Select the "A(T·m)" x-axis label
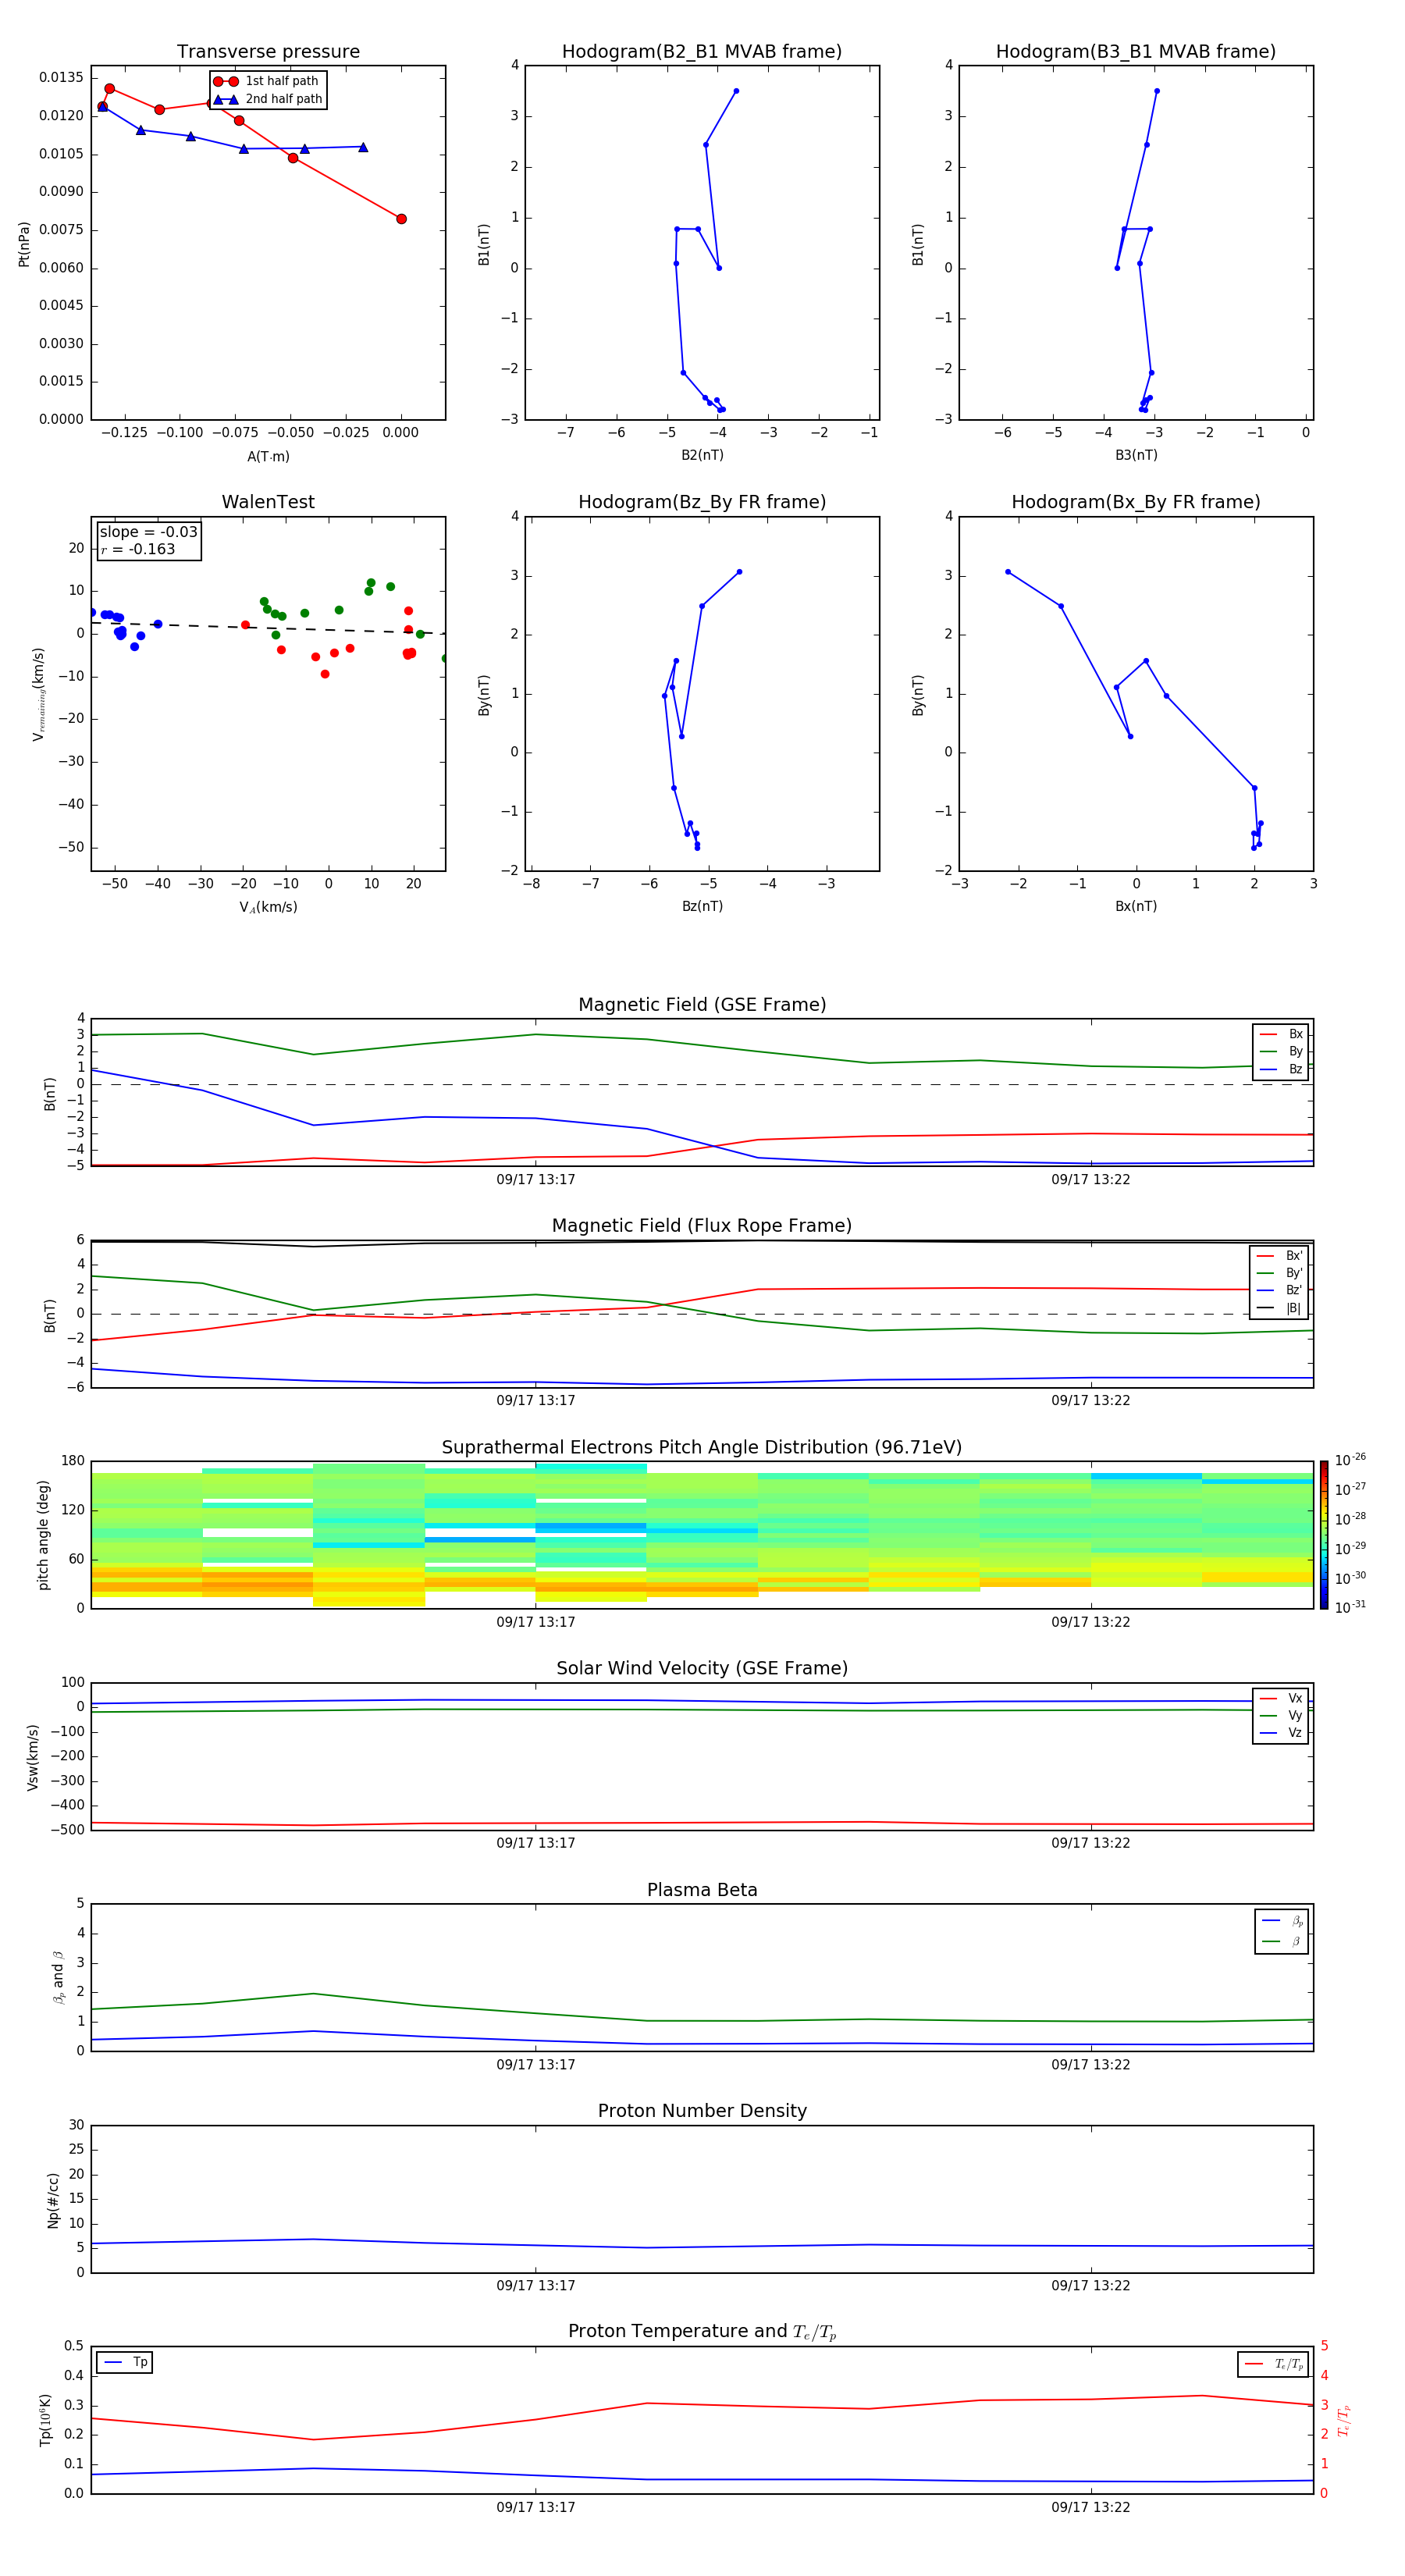 pos(268,456)
